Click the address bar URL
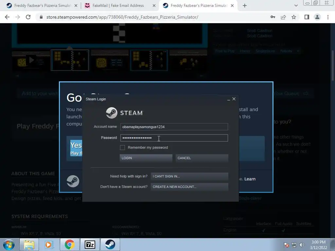The height and width of the screenshot is (251, 335). tap(122, 17)
